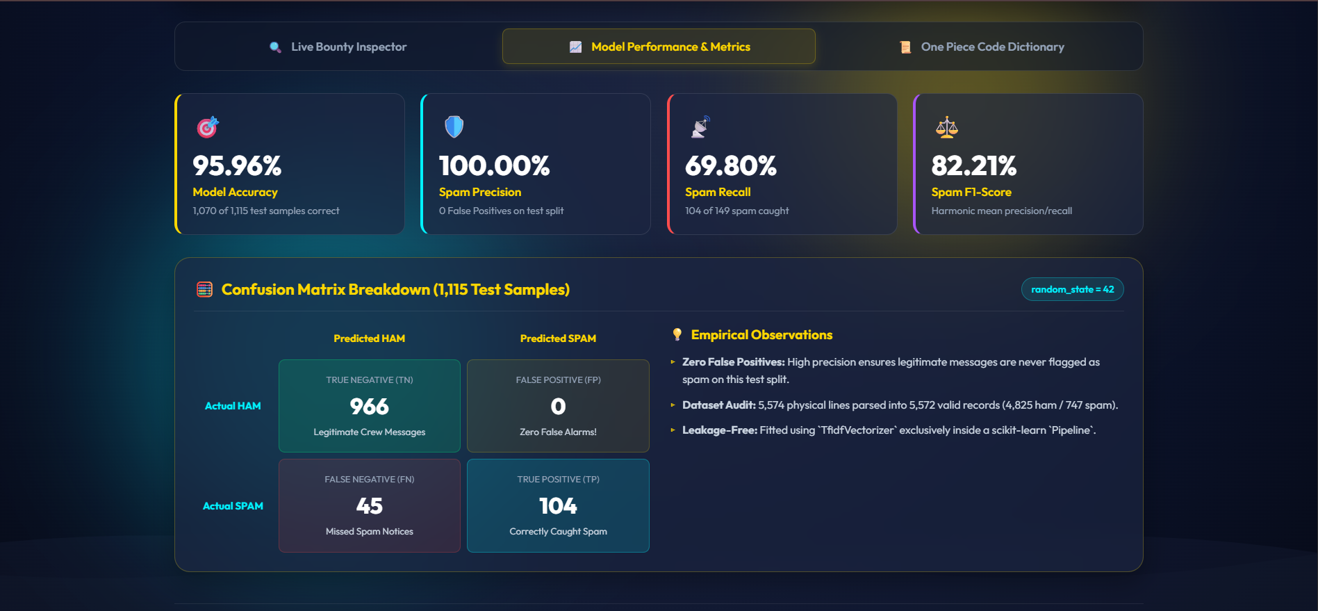Click the balance scale icon on F1-Score card
The image size is (1318, 611).
tap(946, 127)
